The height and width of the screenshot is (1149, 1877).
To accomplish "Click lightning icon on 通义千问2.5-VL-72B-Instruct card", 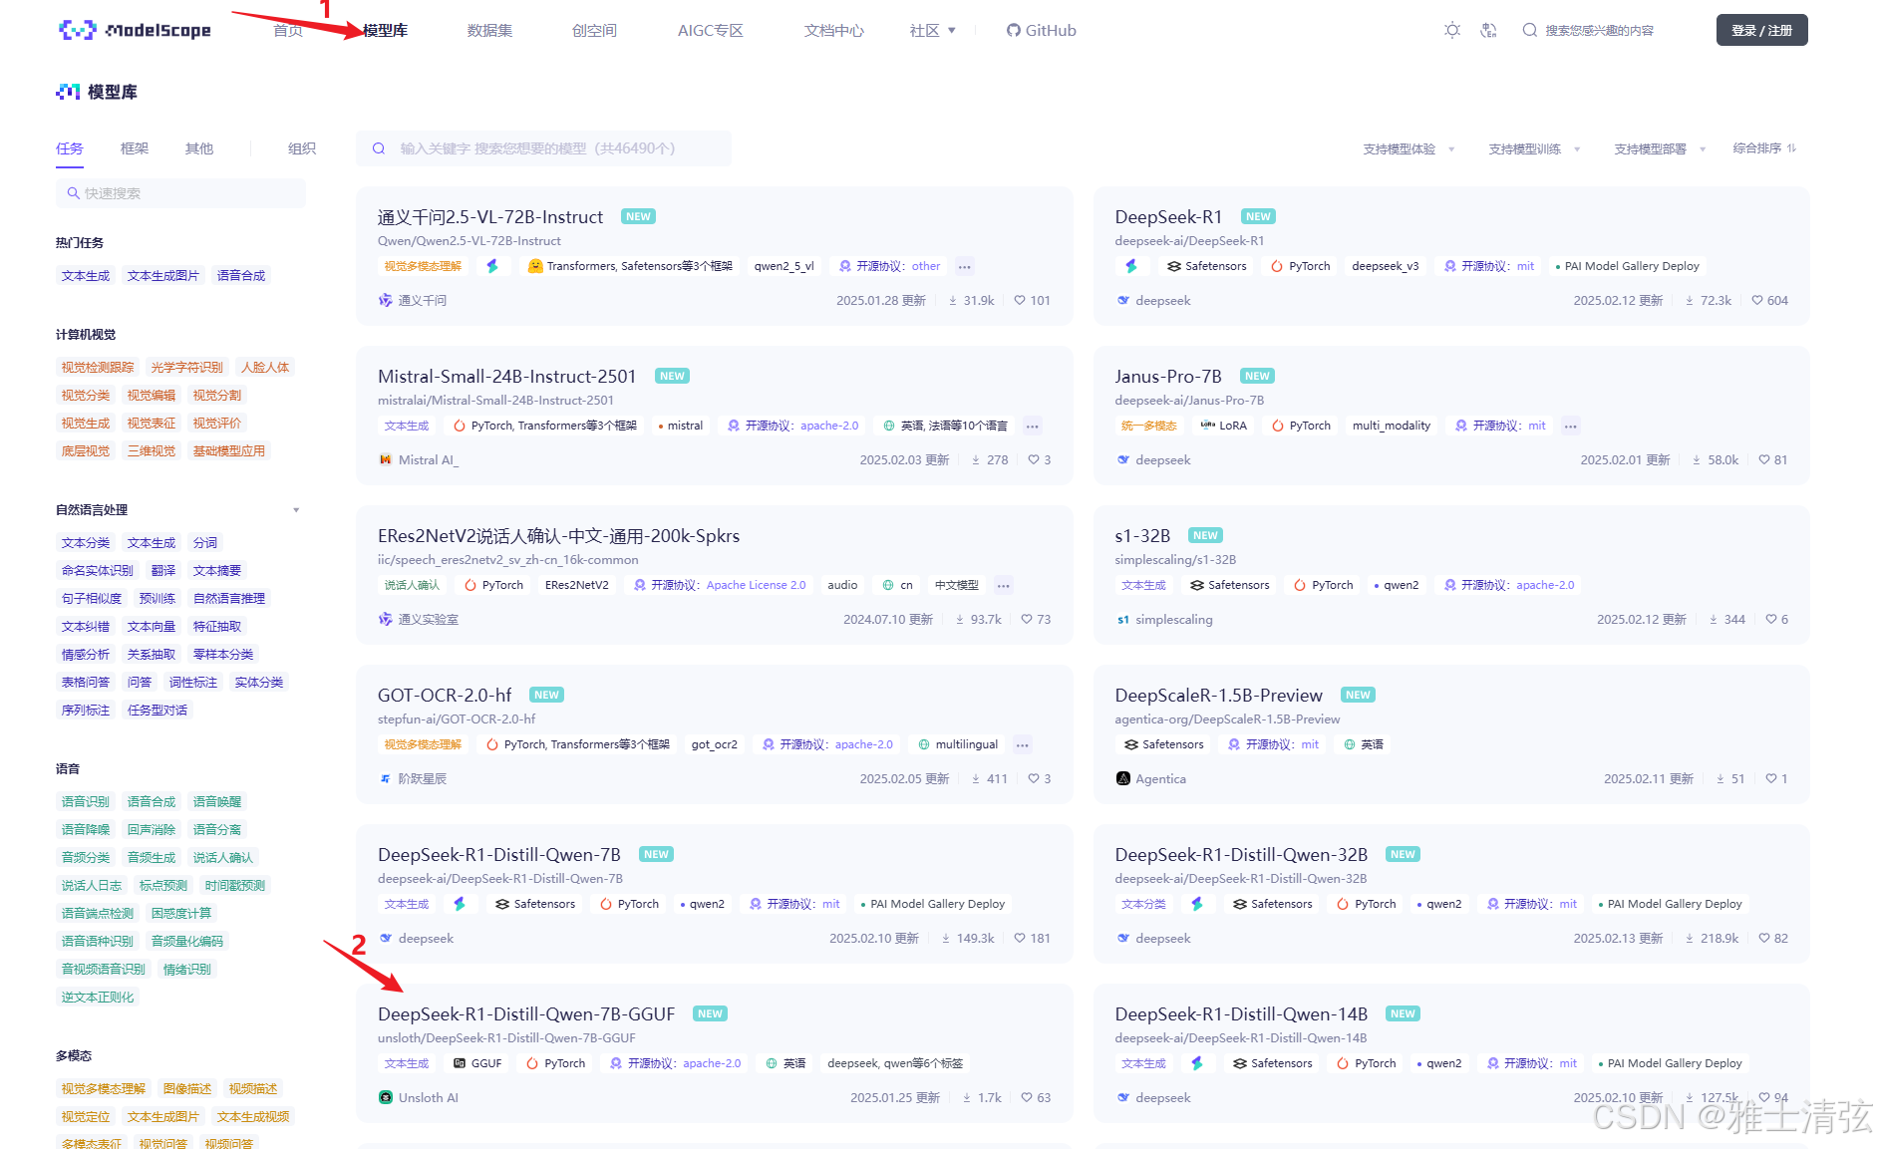I will pos(492,266).
